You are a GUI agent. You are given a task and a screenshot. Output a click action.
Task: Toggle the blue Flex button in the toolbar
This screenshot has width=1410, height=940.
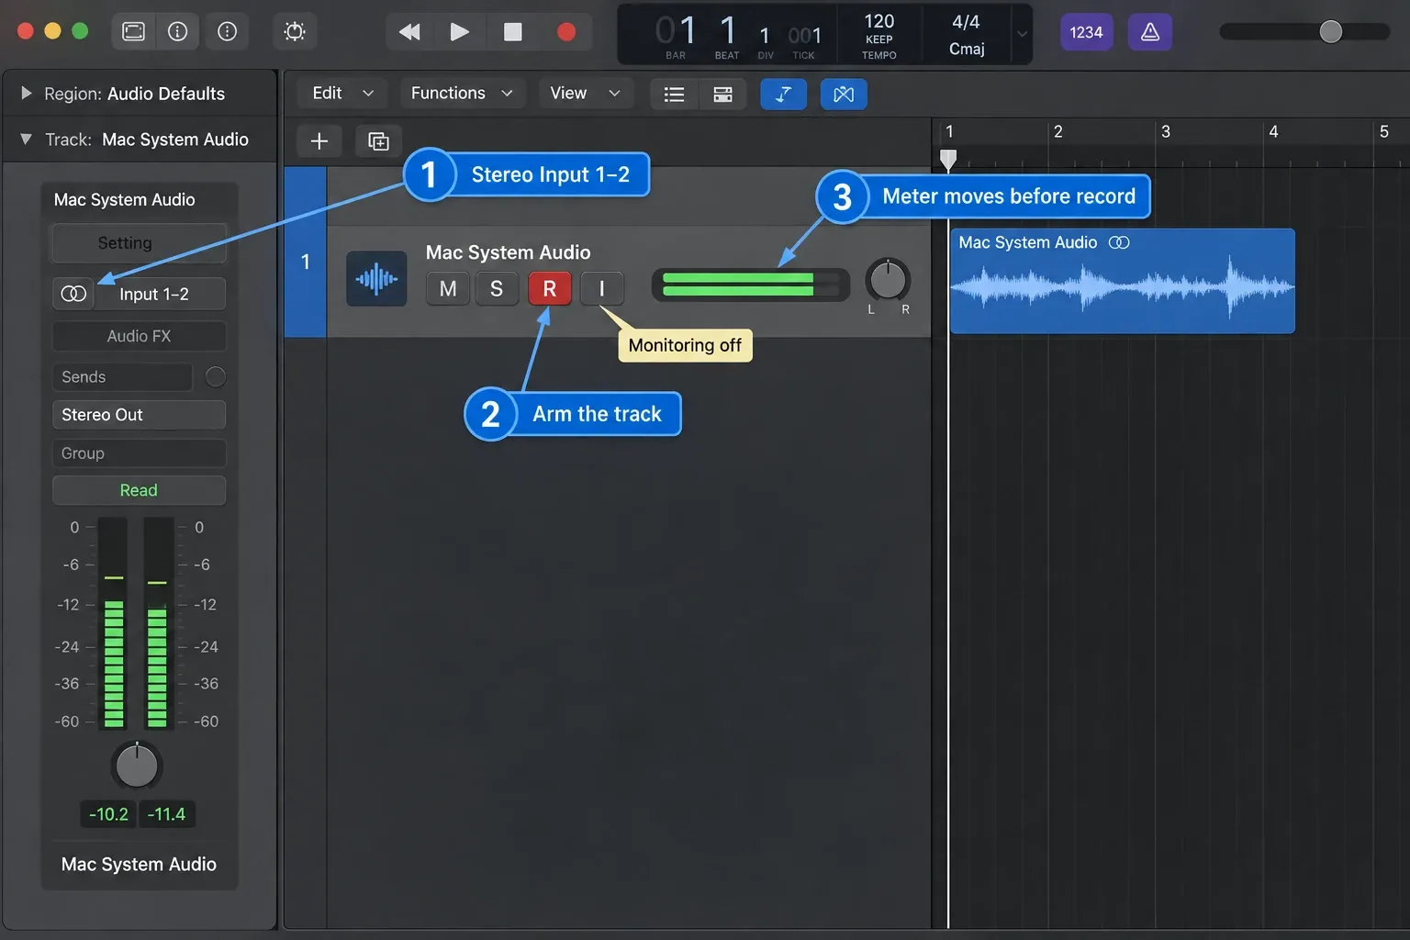(844, 94)
